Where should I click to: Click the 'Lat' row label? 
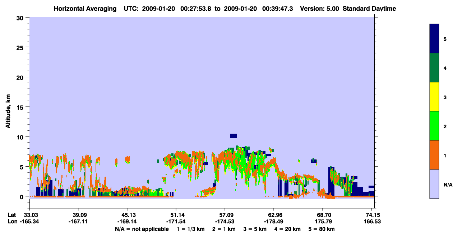(12, 215)
